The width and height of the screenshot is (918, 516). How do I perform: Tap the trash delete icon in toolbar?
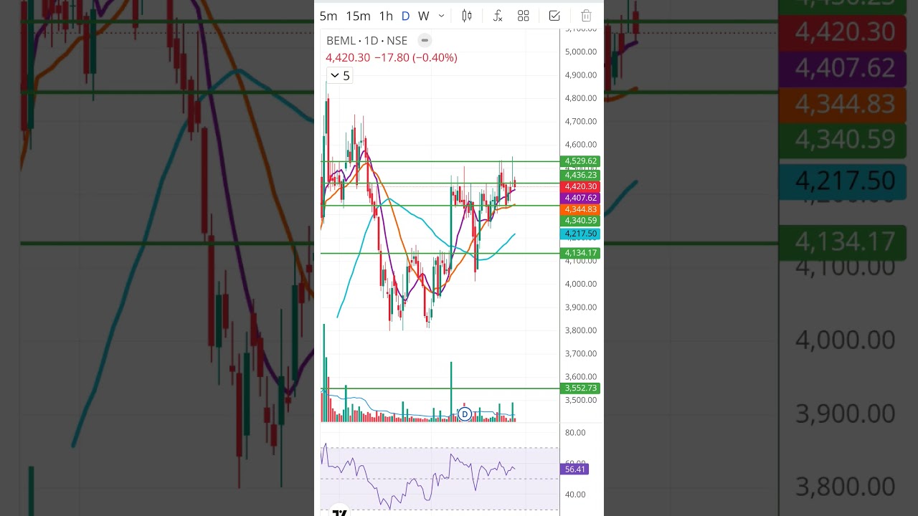pos(586,16)
